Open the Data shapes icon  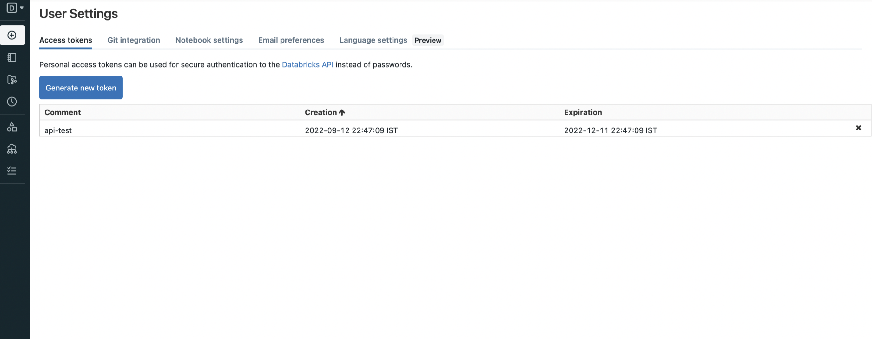12,127
